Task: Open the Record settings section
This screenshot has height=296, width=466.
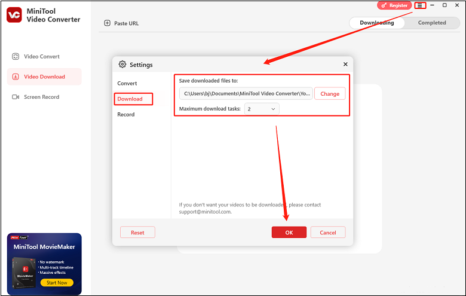Action: pyautogui.click(x=126, y=115)
